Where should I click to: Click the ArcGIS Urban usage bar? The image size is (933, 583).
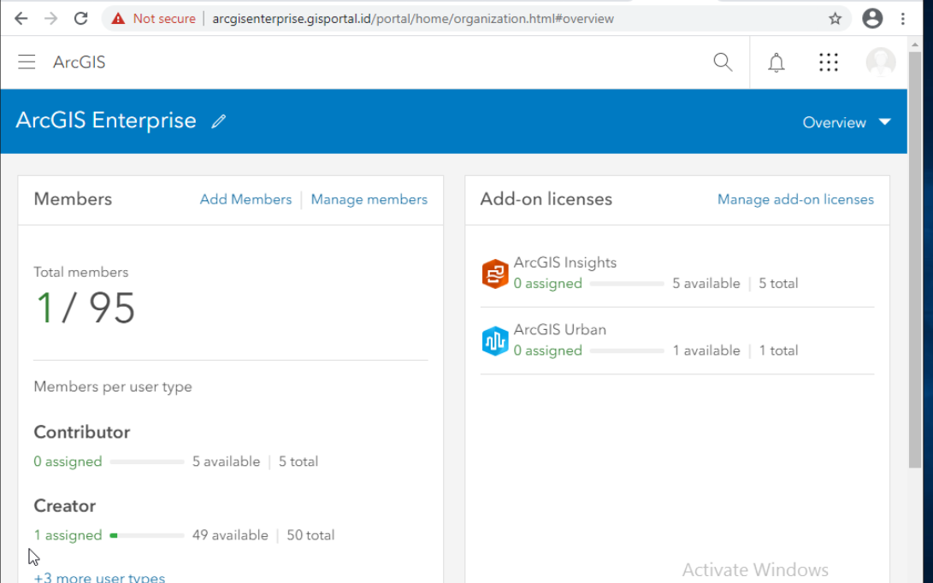627,351
